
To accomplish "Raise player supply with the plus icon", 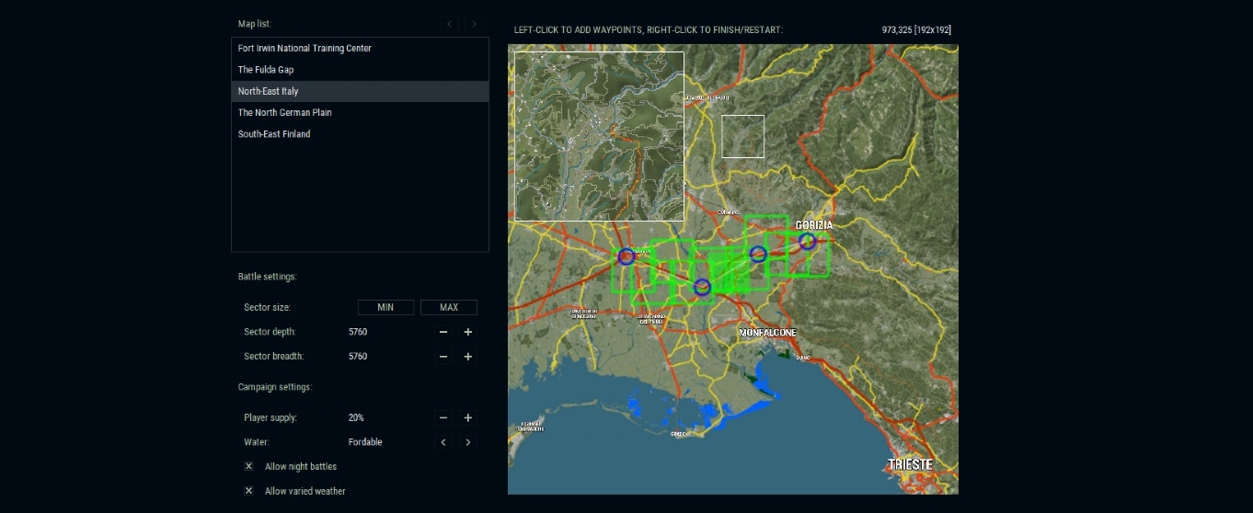I will pos(467,418).
